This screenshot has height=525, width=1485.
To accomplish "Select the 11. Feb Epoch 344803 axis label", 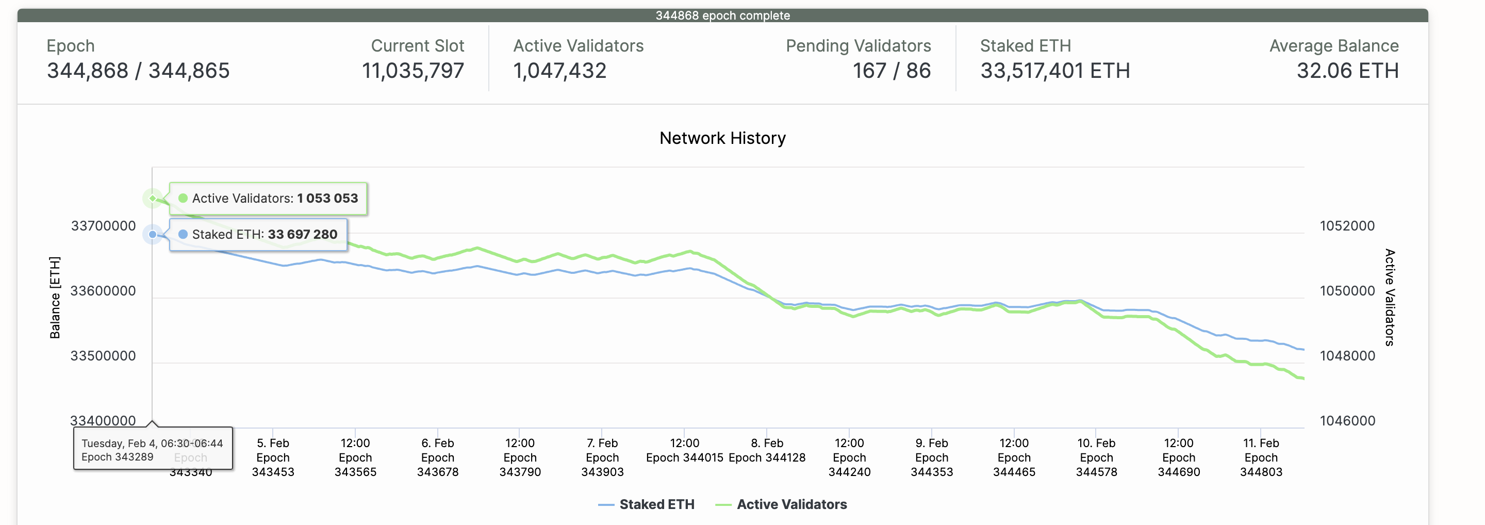I will click(x=1261, y=457).
